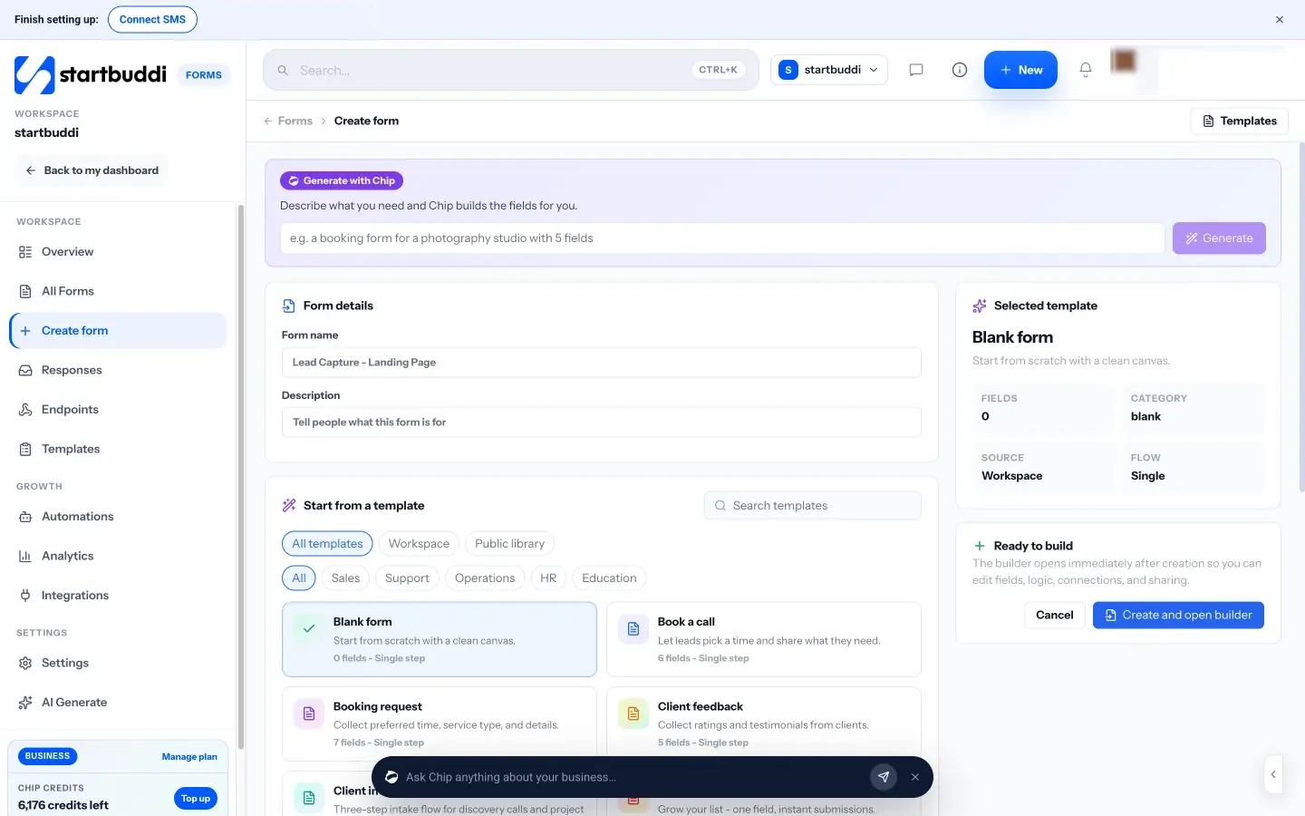Click the startbuddi logo icon
The width and height of the screenshot is (1305, 816).
click(x=34, y=75)
